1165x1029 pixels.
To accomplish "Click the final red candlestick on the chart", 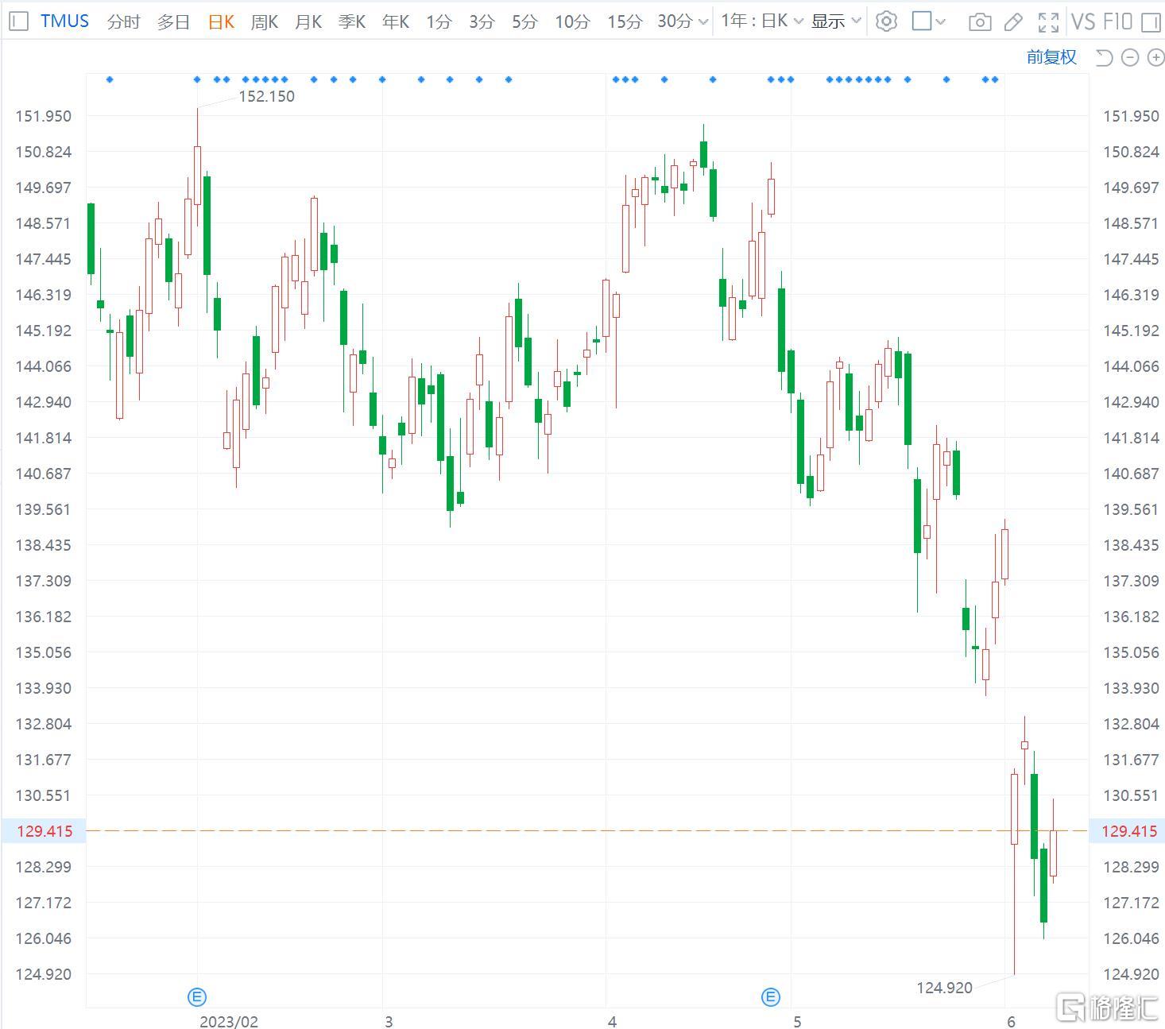I will (x=1053, y=853).
